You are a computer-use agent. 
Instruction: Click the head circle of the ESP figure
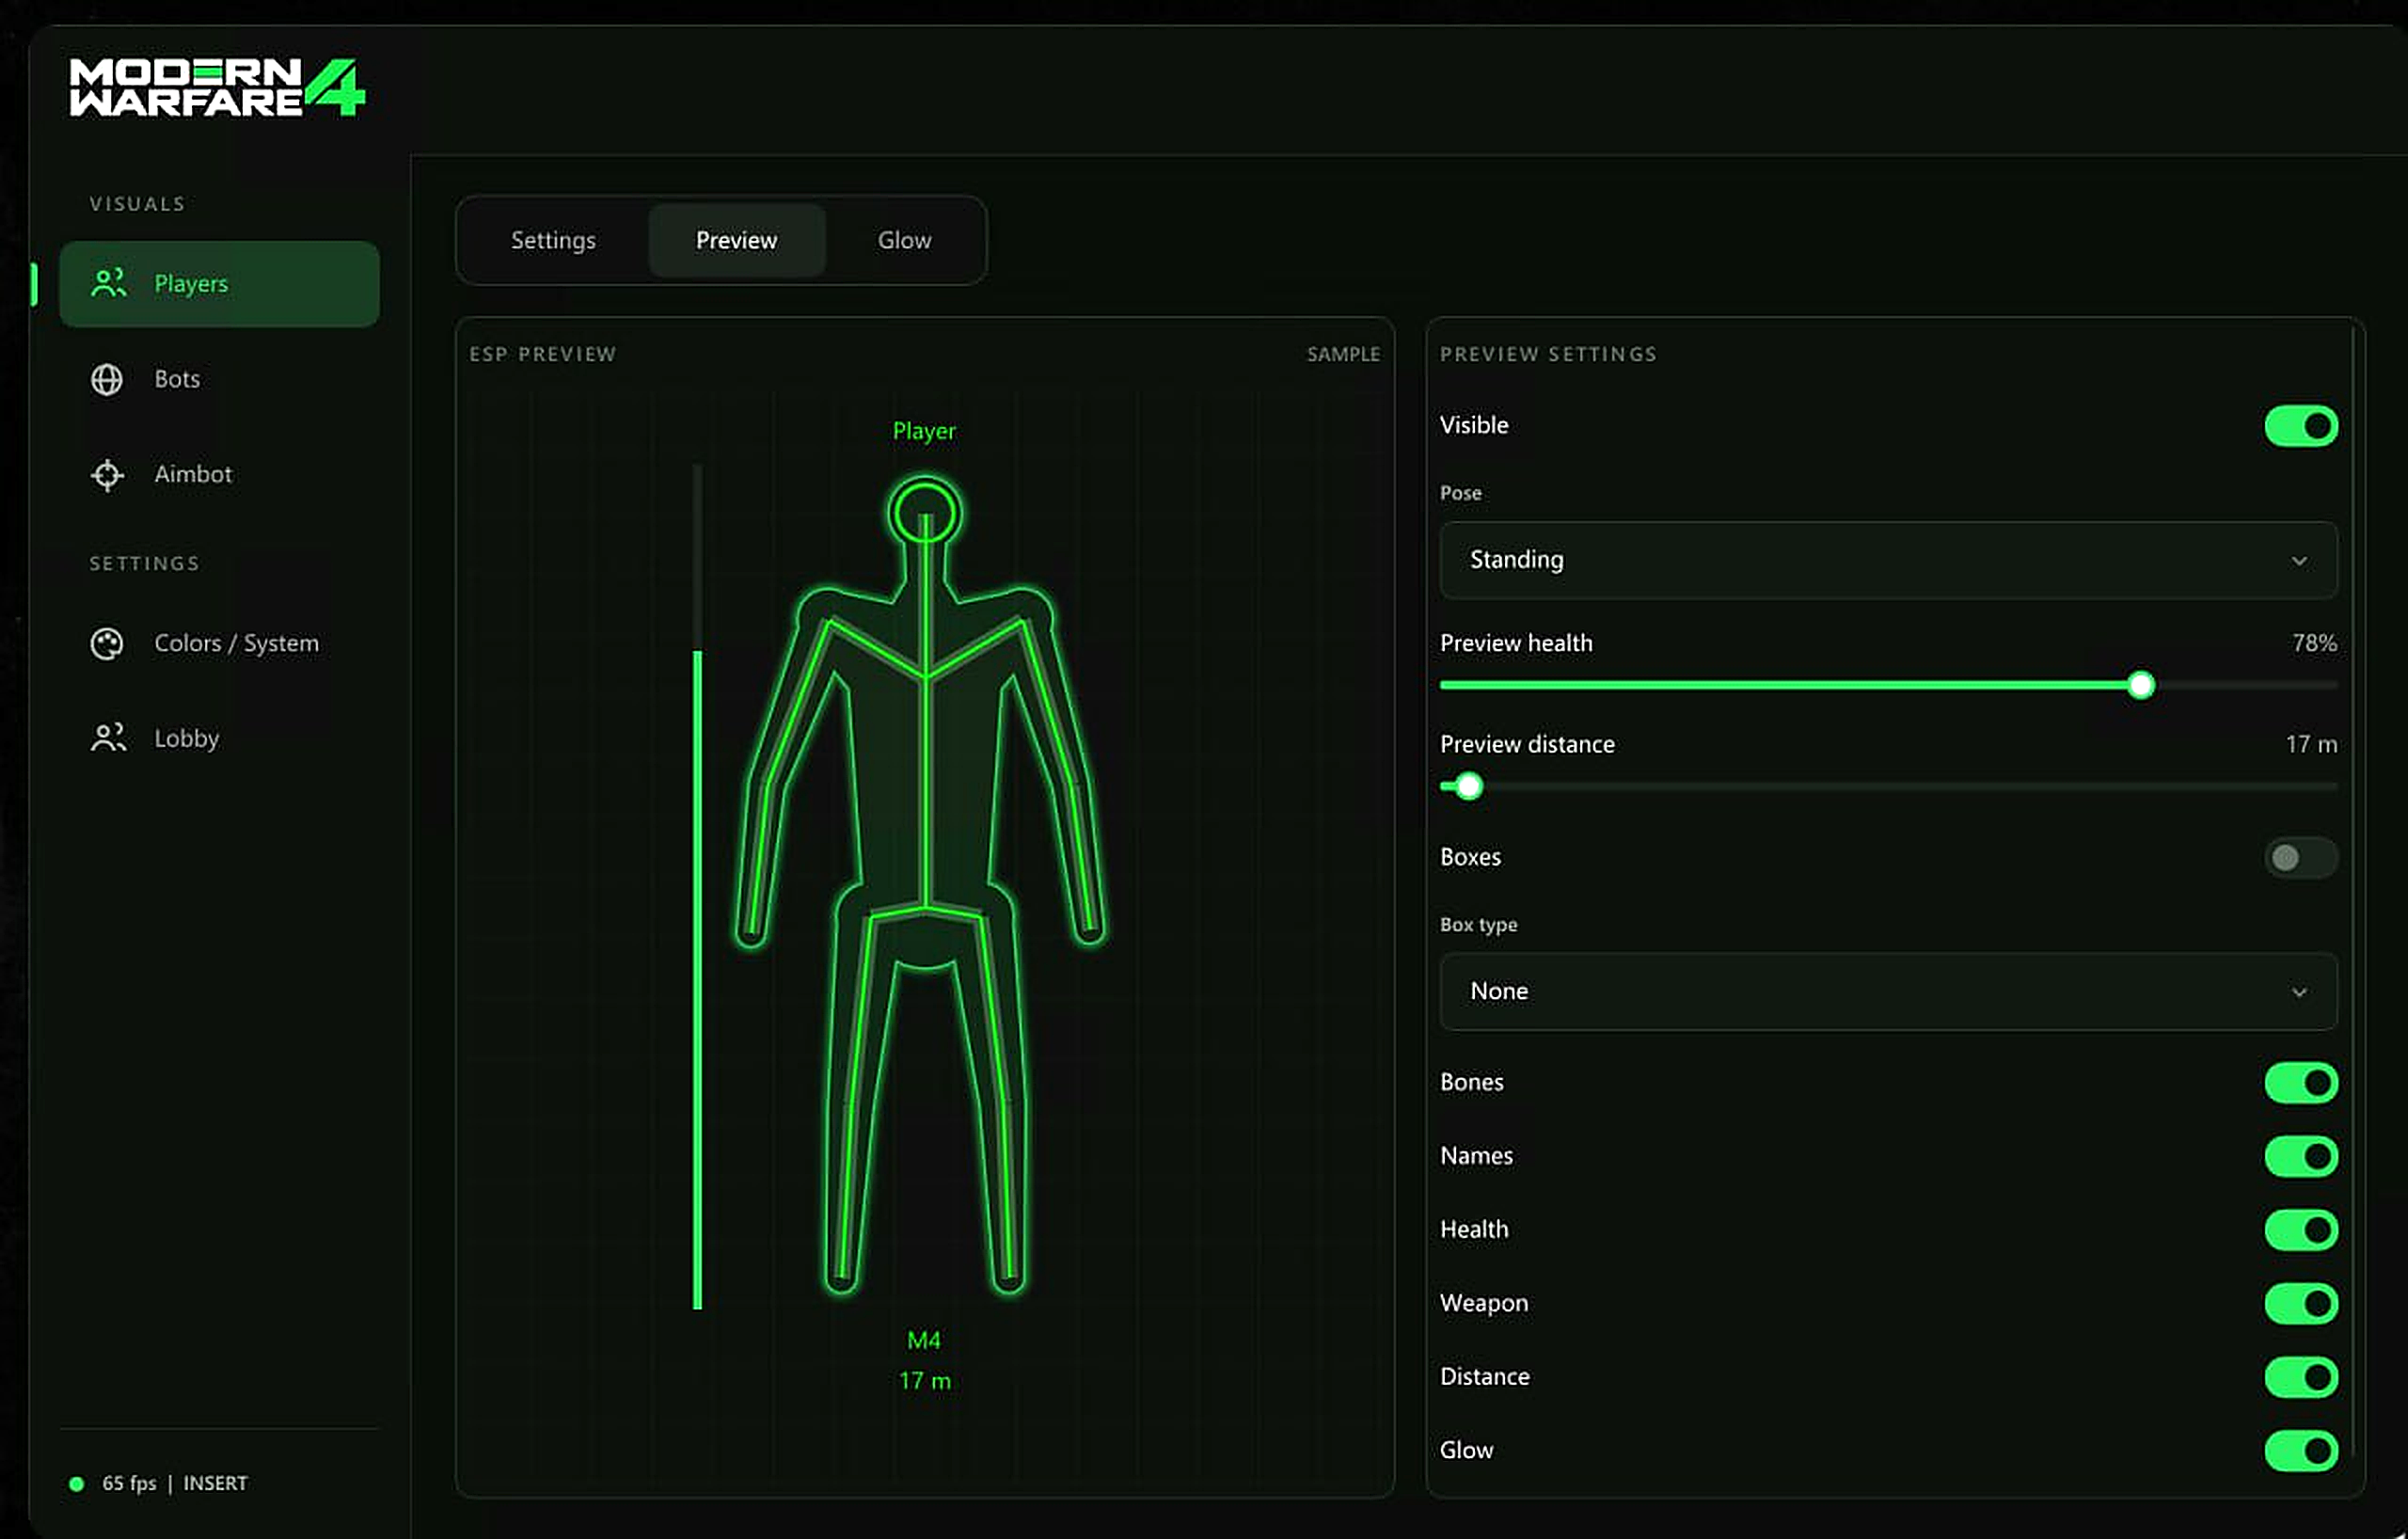pos(925,513)
